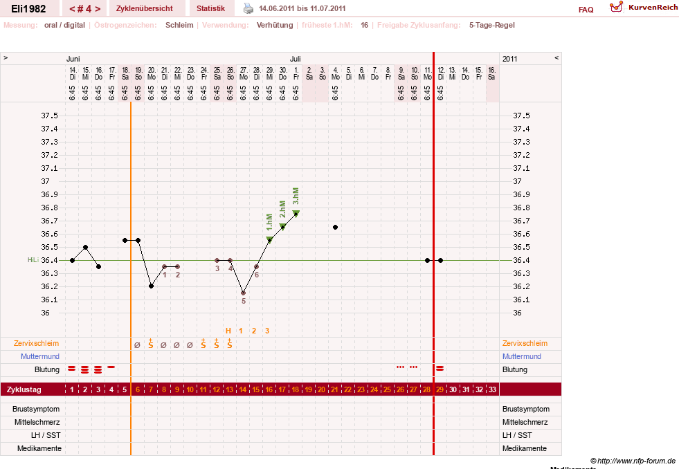
Task: Click the KurvenReich crown logo
Action: [616, 7]
